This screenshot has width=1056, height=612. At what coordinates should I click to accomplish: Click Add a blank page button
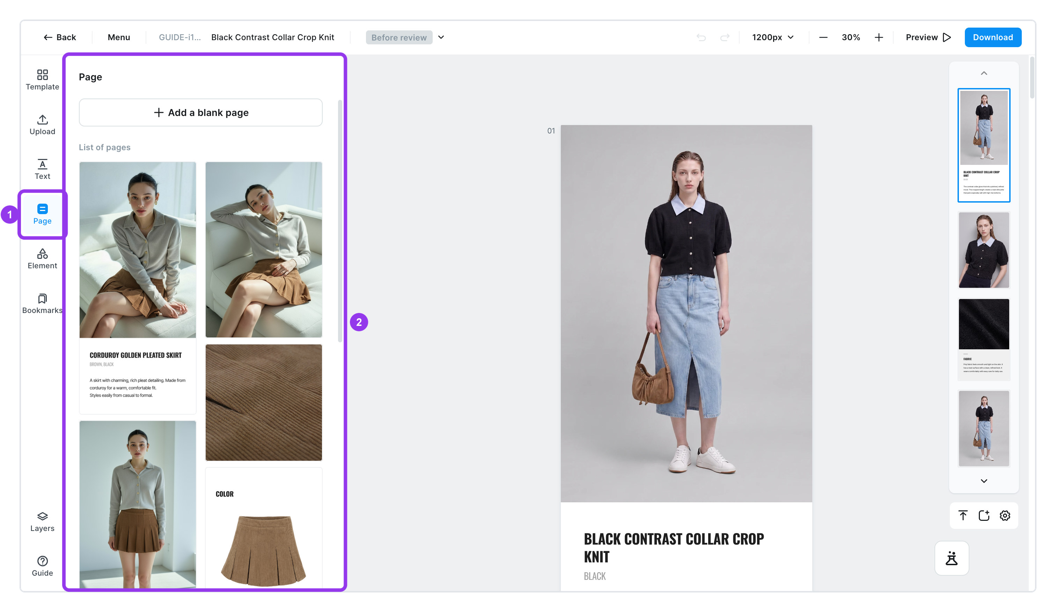point(200,112)
